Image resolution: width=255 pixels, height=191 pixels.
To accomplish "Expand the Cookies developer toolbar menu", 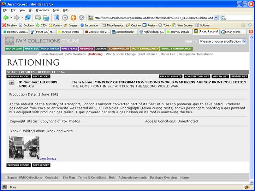I will click(x=27, y=25).
